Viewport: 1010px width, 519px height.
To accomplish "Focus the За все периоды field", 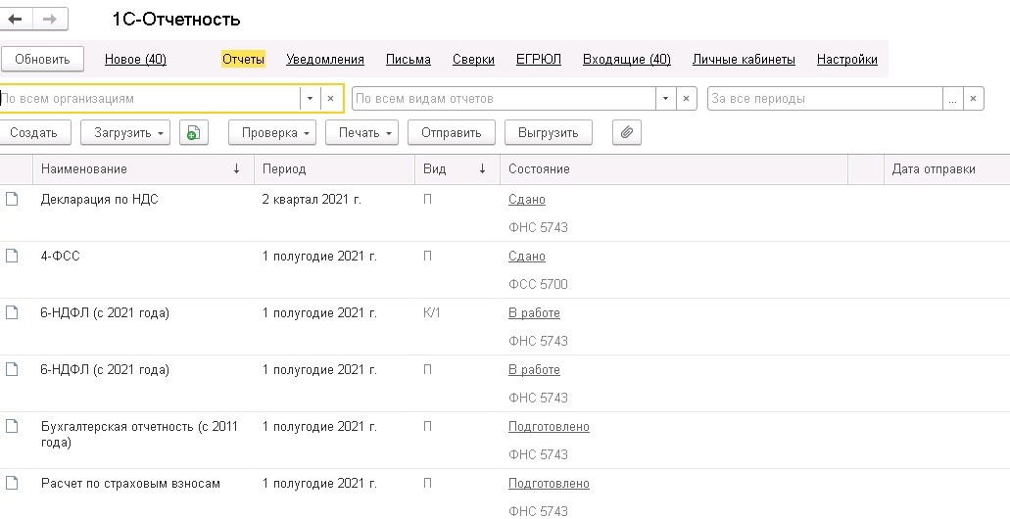I will 825,99.
